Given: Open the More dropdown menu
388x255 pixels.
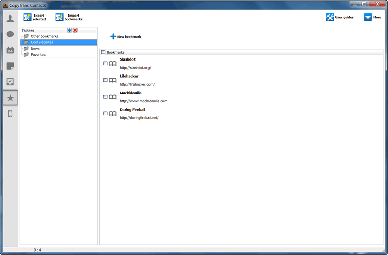Looking at the screenshot, I should pyautogui.click(x=372, y=17).
